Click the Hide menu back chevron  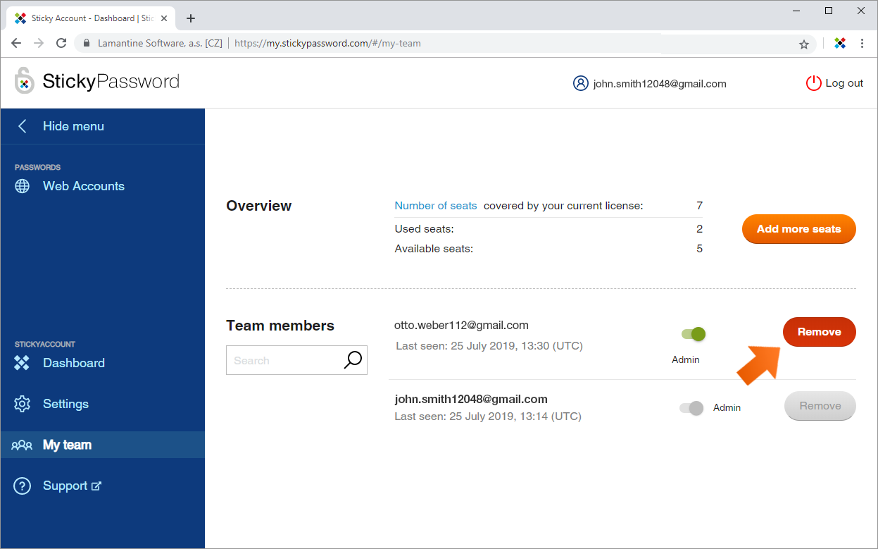click(23, 126)
